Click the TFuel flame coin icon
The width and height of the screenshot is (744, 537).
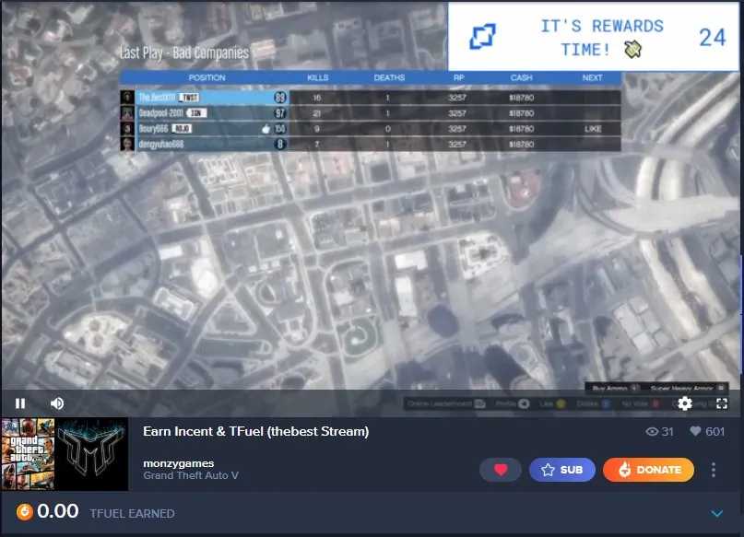tap(25, 512)
